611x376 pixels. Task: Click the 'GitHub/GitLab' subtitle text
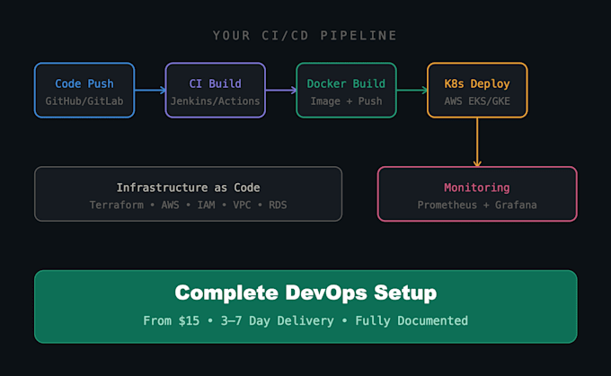pyautogui.click(x=84, y=101)
